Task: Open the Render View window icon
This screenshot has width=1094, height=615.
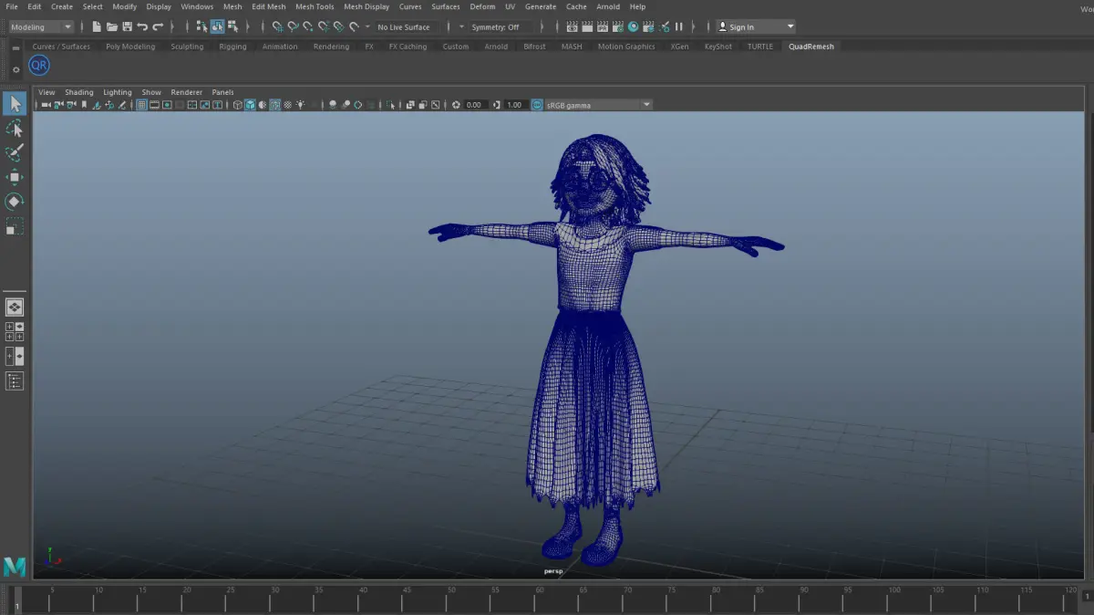Action: coord(572,26)
